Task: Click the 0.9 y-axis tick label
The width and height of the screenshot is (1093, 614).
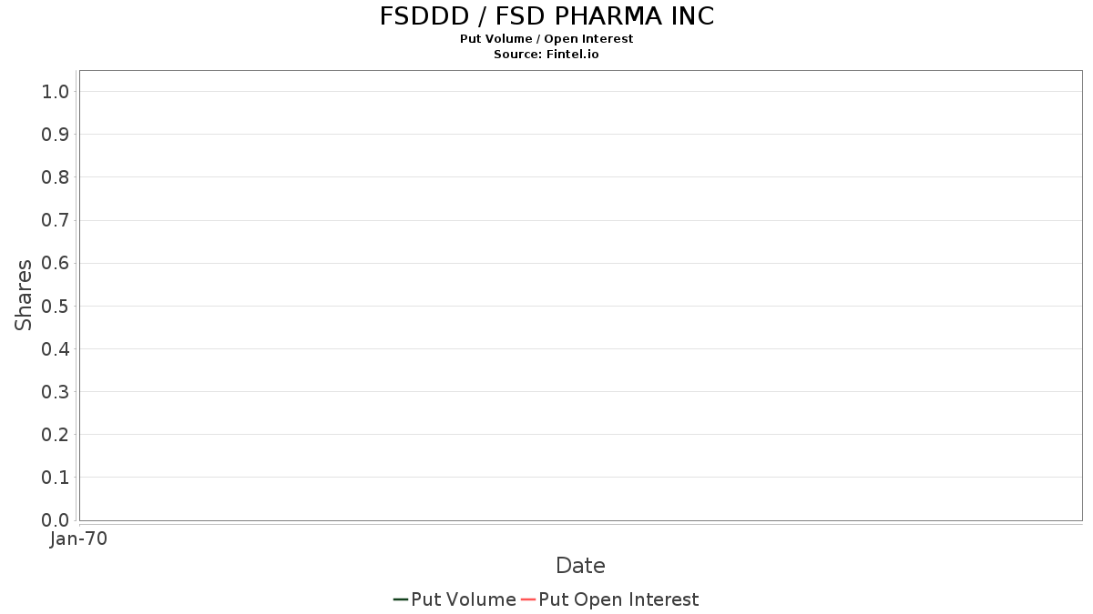Action: 56,135
